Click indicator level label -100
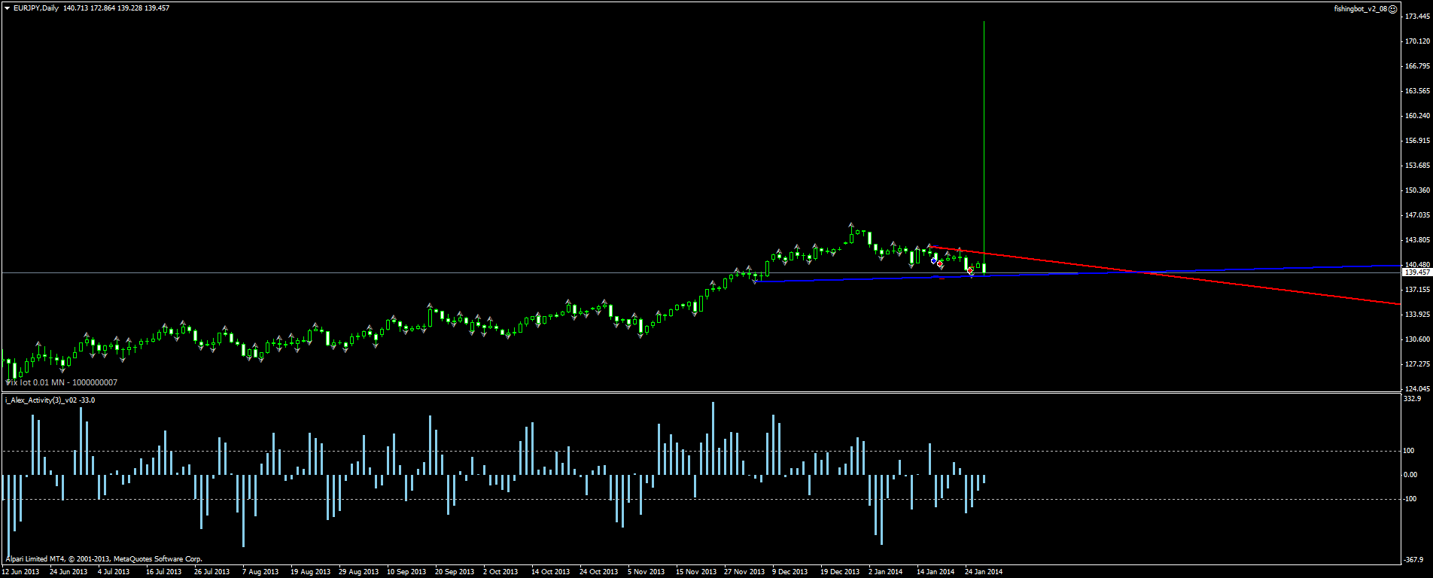The height and width of the screenshot is (578, 1433). click(x=1410, y=499)
